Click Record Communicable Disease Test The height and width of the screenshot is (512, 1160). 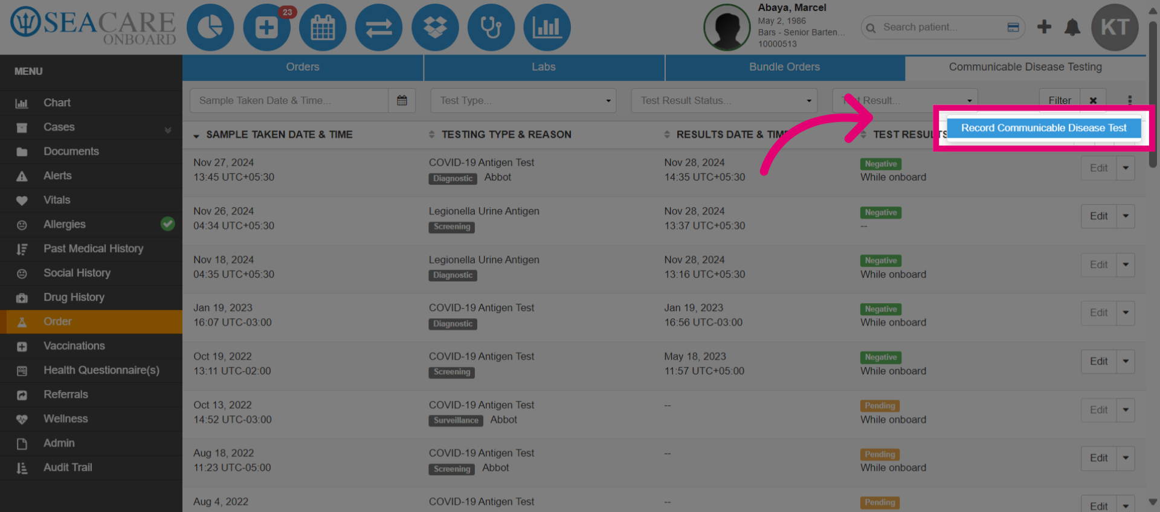1043,128
